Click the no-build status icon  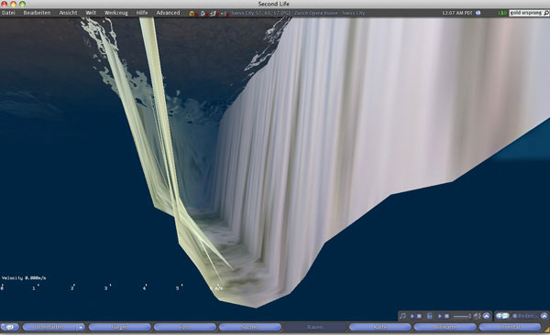192,14
